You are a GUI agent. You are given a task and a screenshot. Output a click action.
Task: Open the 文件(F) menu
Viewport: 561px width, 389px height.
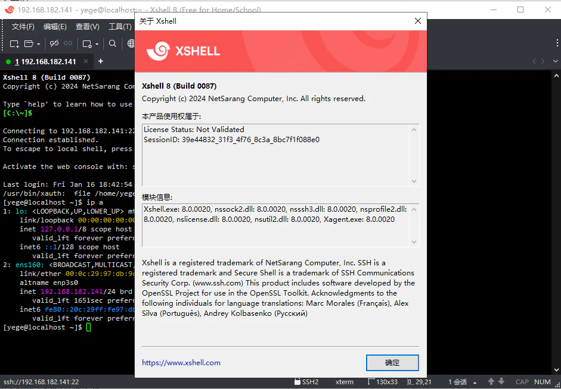[23, 26]
